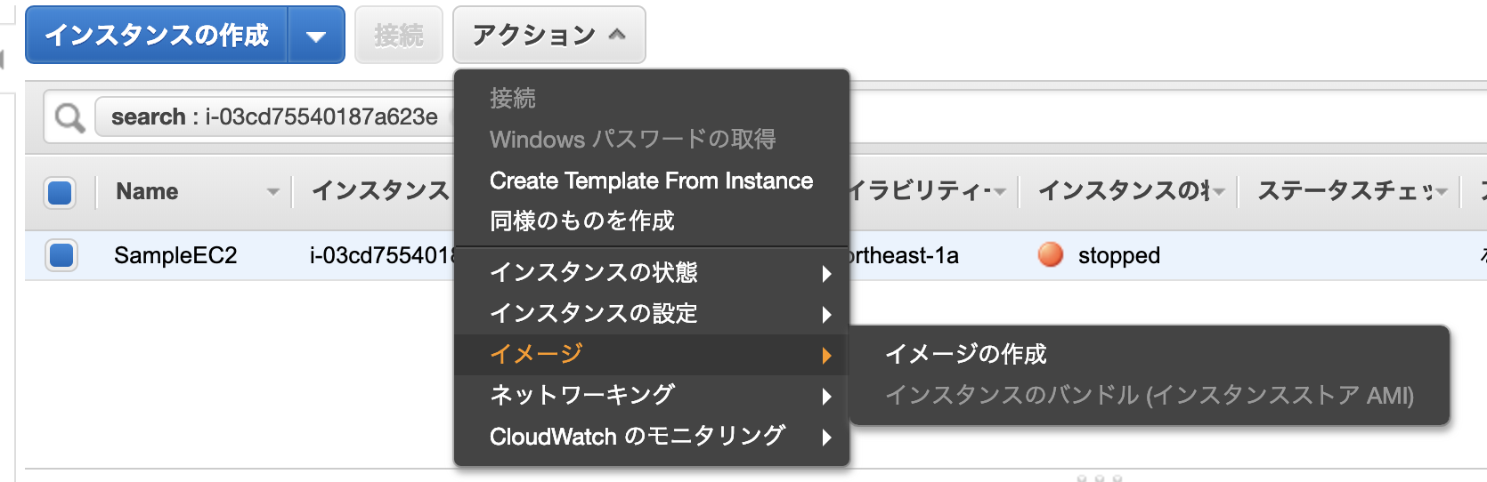Click the search magnifier icon
The image size is (1487, 482).
pyautogui.click(x=69, y=117)
